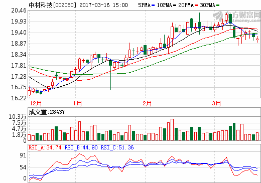This screenshot has width=261, height=183.
Task: Select the 5PMA legend label
Action: 145,5
